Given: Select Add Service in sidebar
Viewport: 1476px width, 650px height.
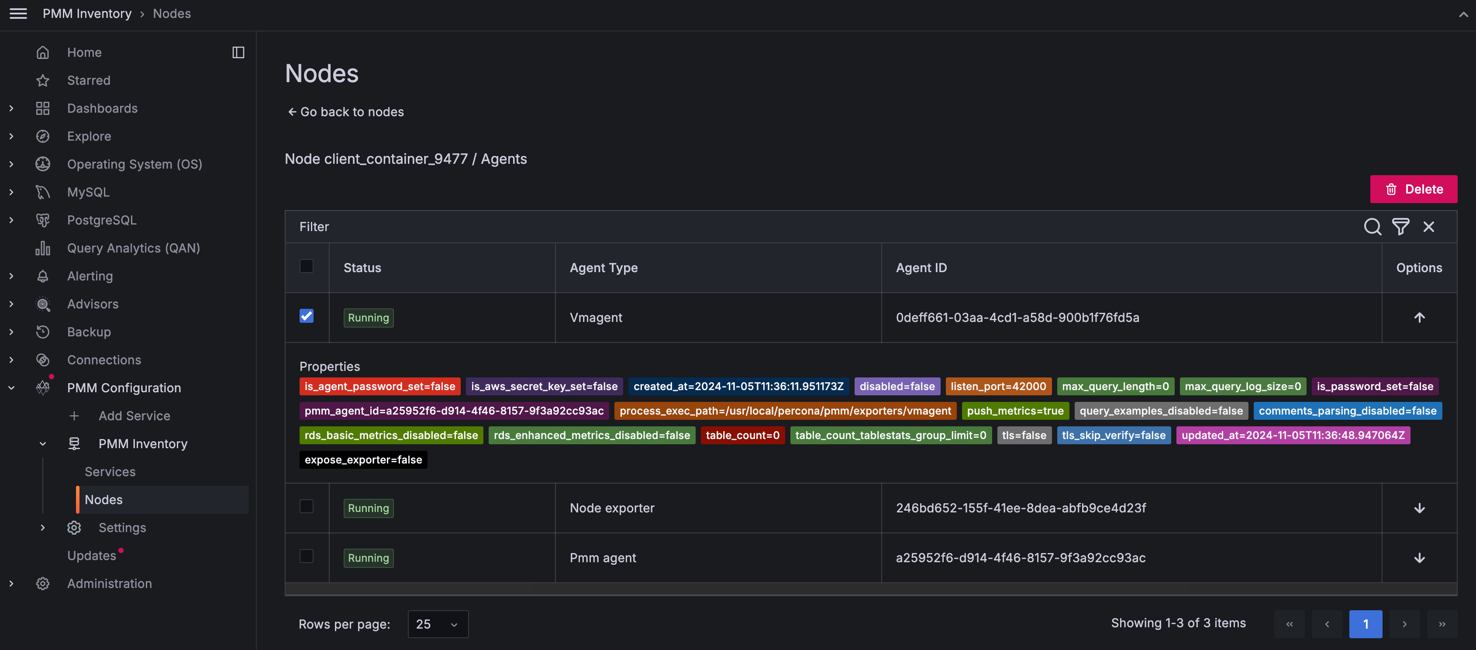Looking at the screenshot, I should point(134,416).
